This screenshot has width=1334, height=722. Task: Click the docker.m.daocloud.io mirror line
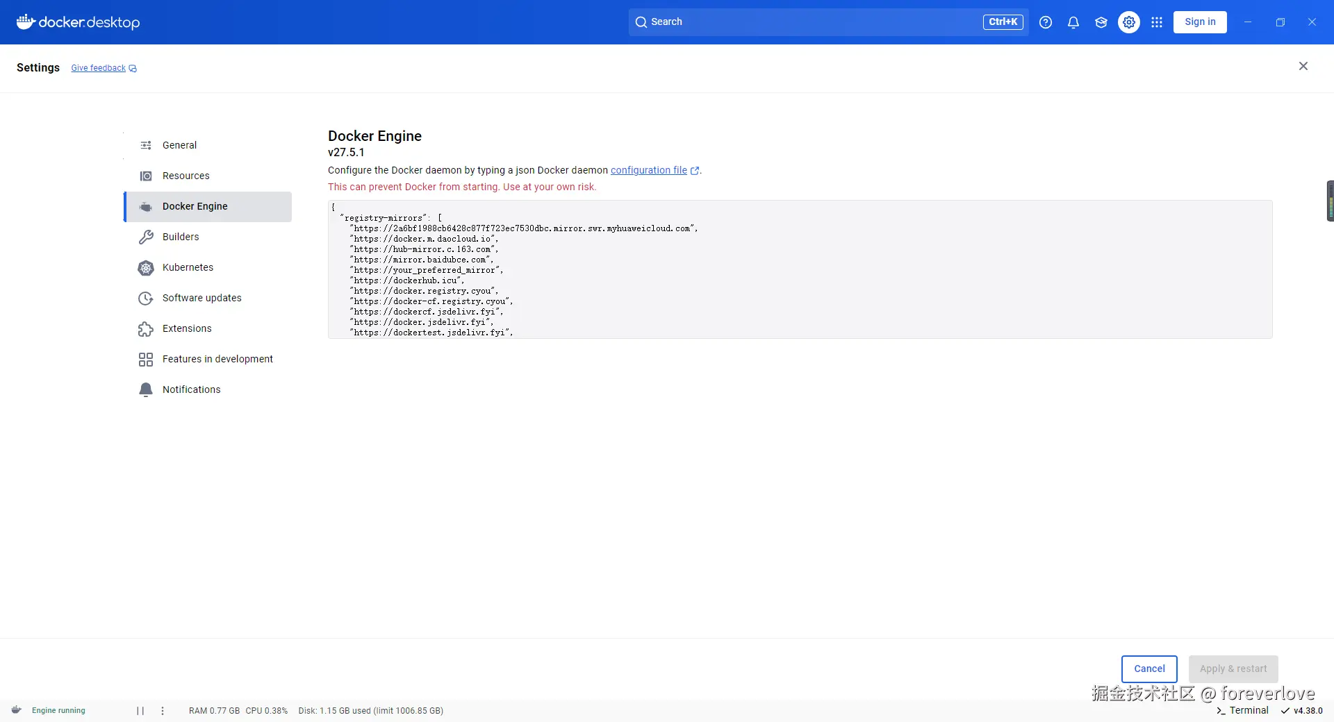coord(424,239)
